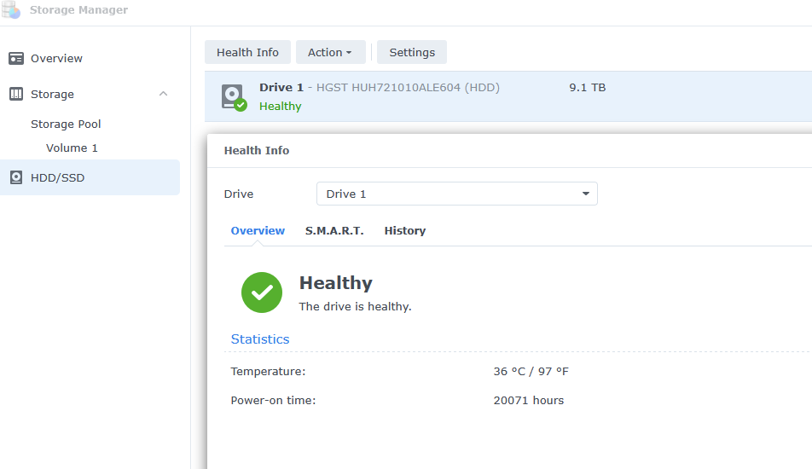The height and width of the screenshot is (469, 812).
Task: Open the Action dropdown menu
Action: point(330,53)
